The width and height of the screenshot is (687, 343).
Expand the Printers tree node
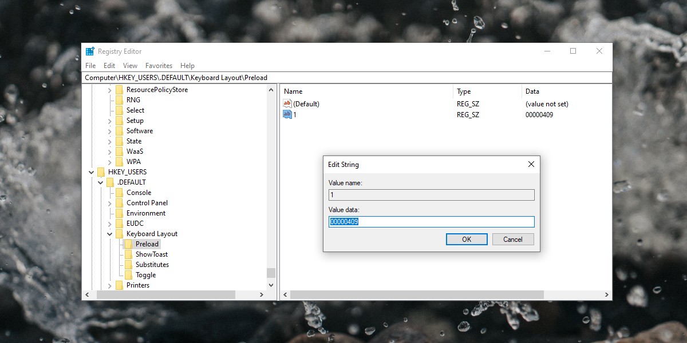click(x=109, y=285)
